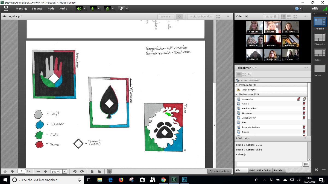Maximize the share pod to full screen
The height and width of the screenshot is (184, 328).
point(218,16)
